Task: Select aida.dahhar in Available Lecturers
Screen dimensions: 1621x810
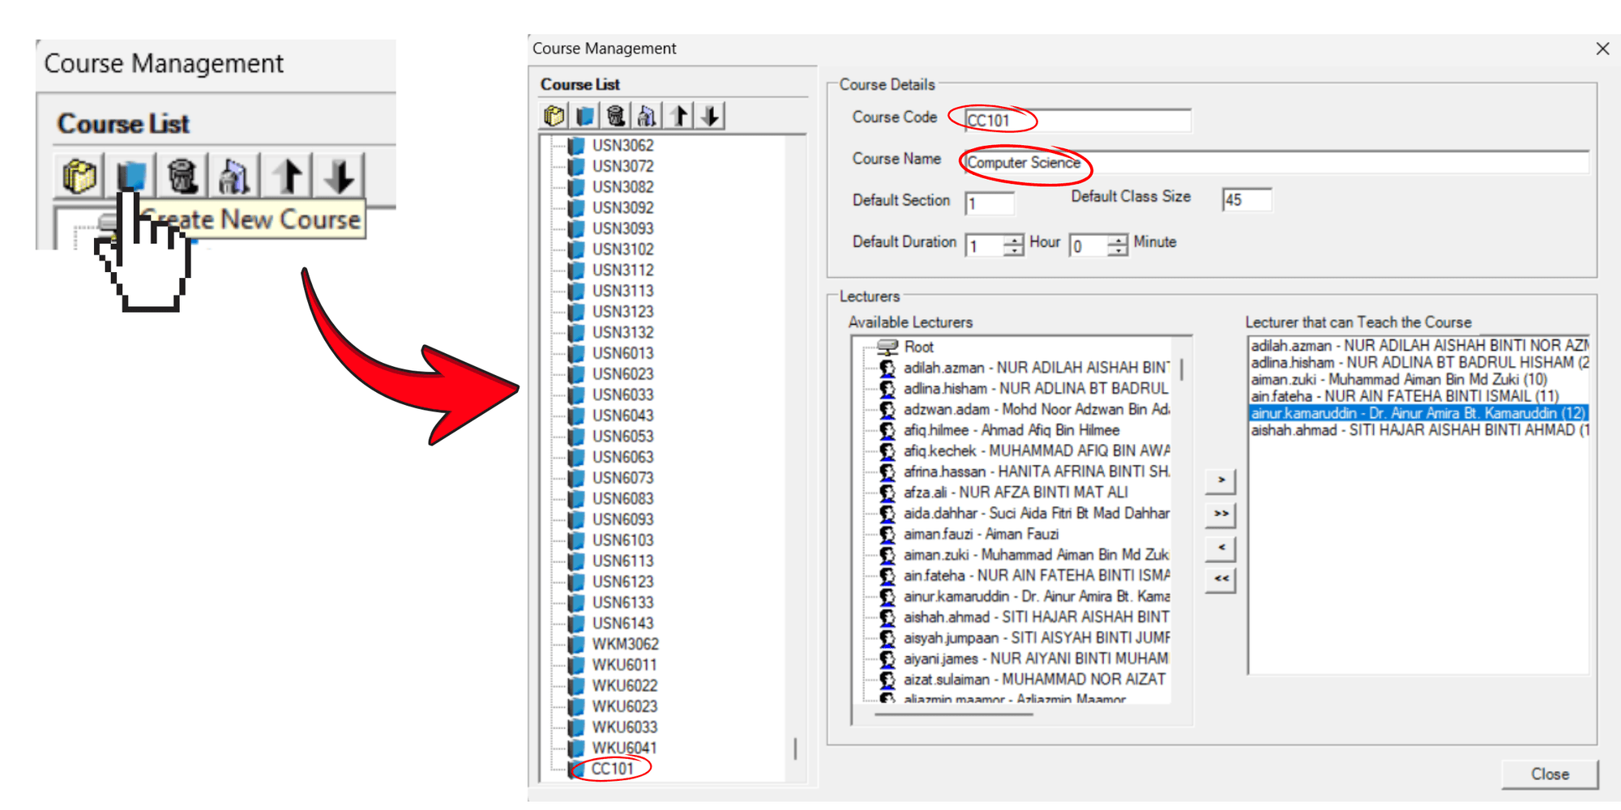Action: pos(1037,514)
